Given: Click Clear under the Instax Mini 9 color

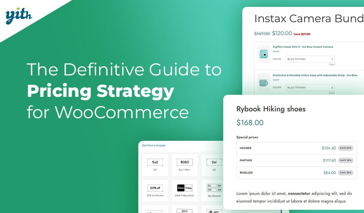Looking at the screenshot, I should pos(332,65).
